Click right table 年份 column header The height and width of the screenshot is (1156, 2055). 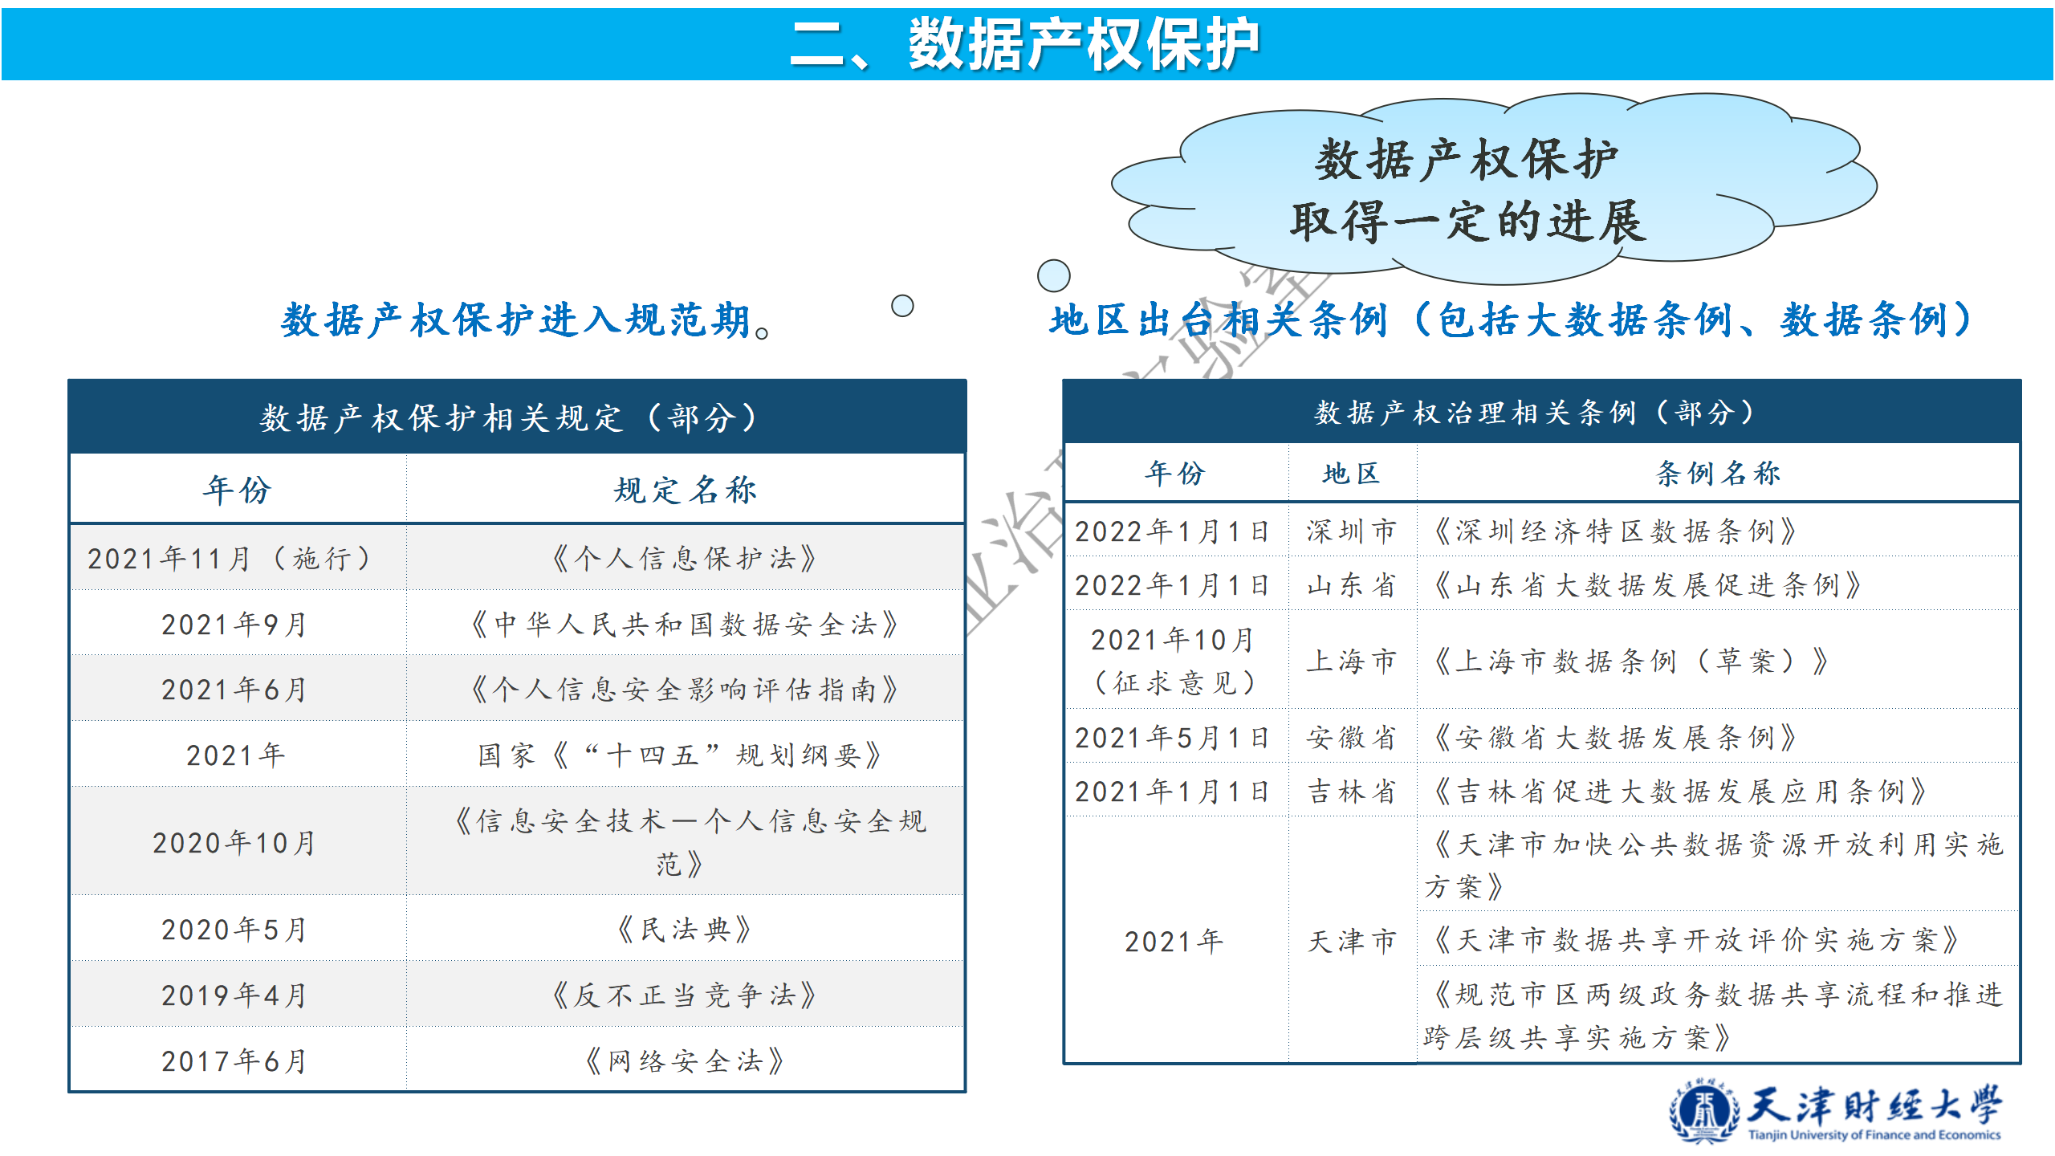click(x=1177, y=474)
